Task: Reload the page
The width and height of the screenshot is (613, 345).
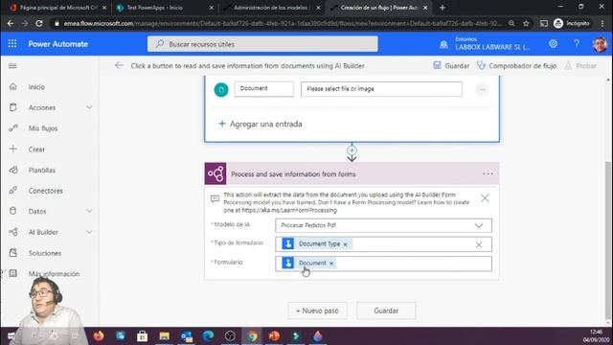Action: [x=39, y=23]
